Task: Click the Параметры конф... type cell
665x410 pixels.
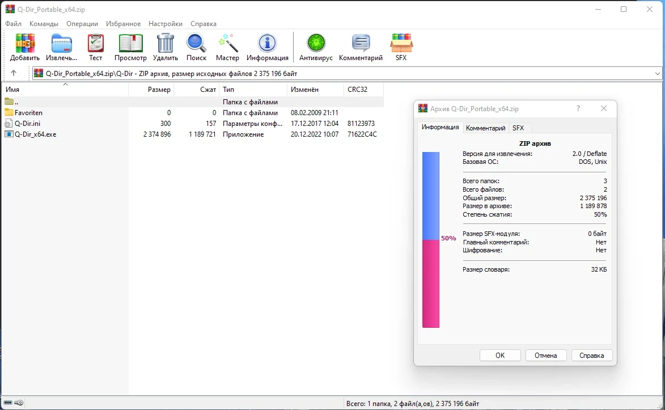Action: [x=252, y=124]
